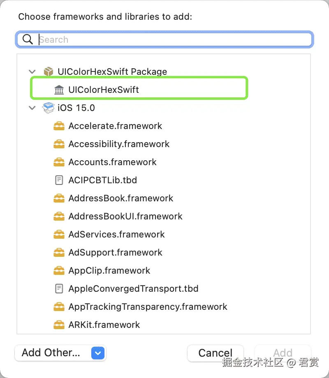Select the UIColorHexSwift library row
The width and height of the screenshot is (329, 378).
pos(104,90)
